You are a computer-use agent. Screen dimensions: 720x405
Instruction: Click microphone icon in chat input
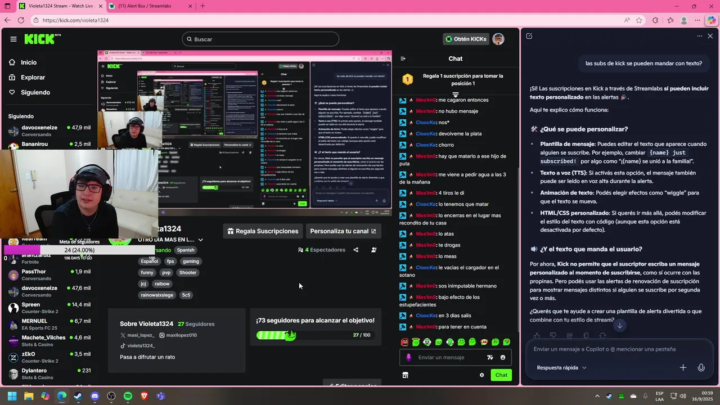(408, 357)
